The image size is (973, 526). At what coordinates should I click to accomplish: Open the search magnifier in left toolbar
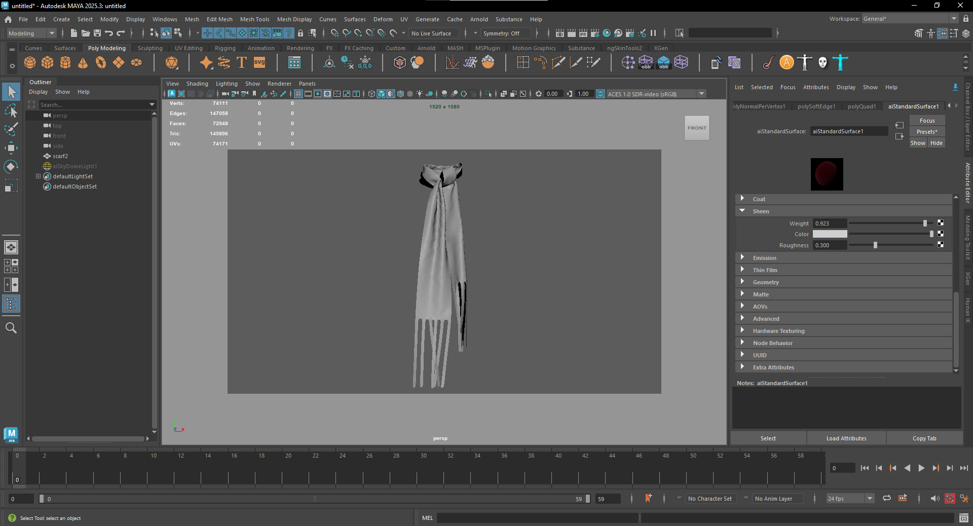(x=11, y=328)
